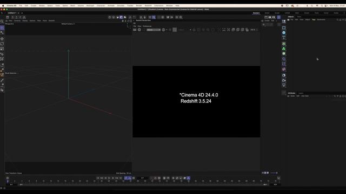Go to end of animation
Image resolution: width=346 pixels, height=194 pixels.
click(121, 178)
